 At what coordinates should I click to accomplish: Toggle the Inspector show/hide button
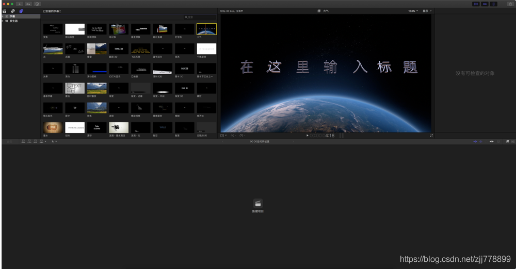494,4
